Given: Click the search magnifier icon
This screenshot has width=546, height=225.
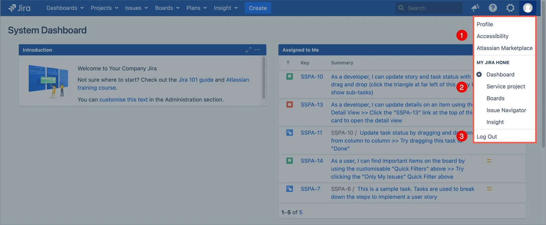Looking at the screenshot, I should [x=401, y=8].
